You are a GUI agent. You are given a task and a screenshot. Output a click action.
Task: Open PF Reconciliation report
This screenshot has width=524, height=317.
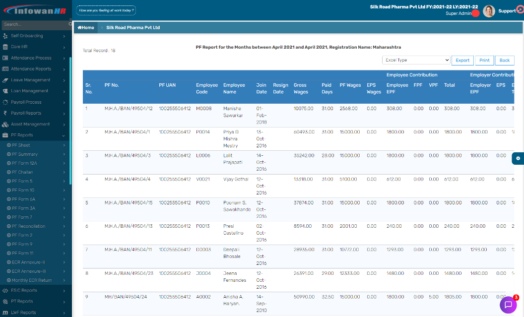click(x=28, y=226)
